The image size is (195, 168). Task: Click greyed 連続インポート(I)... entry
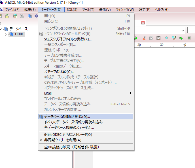pos(86,50)
